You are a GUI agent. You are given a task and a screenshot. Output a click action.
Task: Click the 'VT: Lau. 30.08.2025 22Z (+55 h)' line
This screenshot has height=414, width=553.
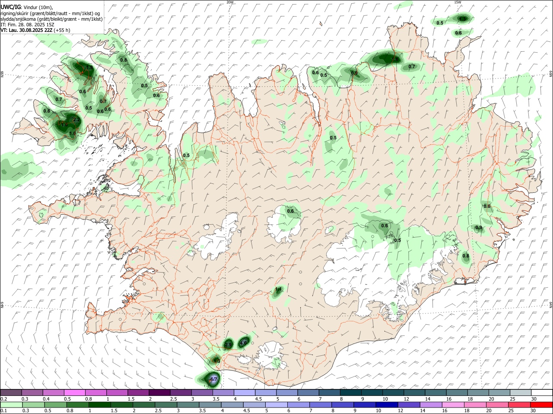click(x=35, y=30)
